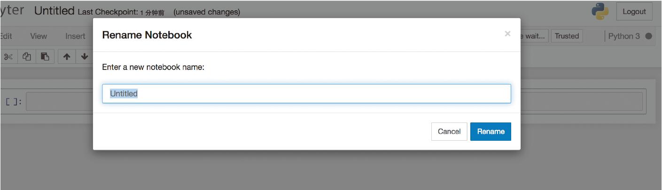The image size is (662, 190).
Task: Click the Untitled notebook title in the header
Action: (55, 11)
